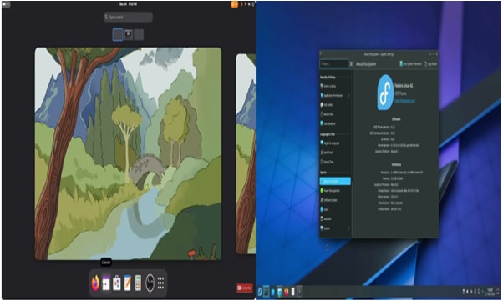Open Firefox from the GNOME dock

click(x=95, y=283)
